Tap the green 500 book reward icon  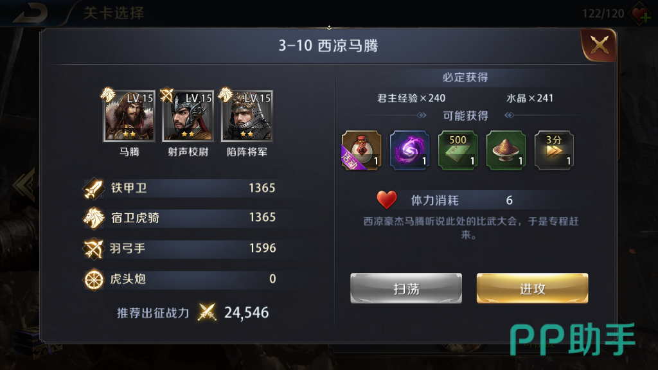tap(458, 150)
